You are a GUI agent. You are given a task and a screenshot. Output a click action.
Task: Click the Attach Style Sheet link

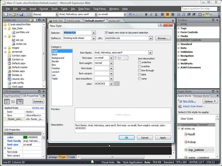coord(194,106)
